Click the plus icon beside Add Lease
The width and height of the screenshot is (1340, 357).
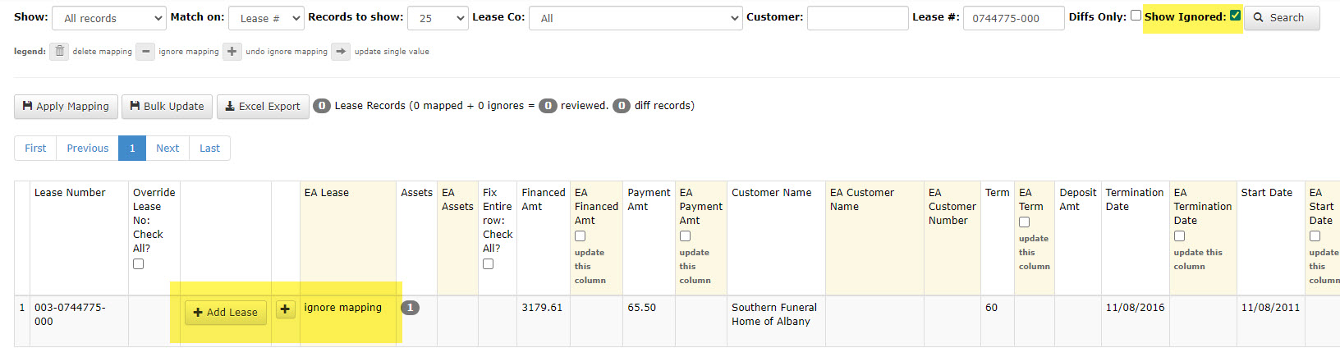click(285, 309)
